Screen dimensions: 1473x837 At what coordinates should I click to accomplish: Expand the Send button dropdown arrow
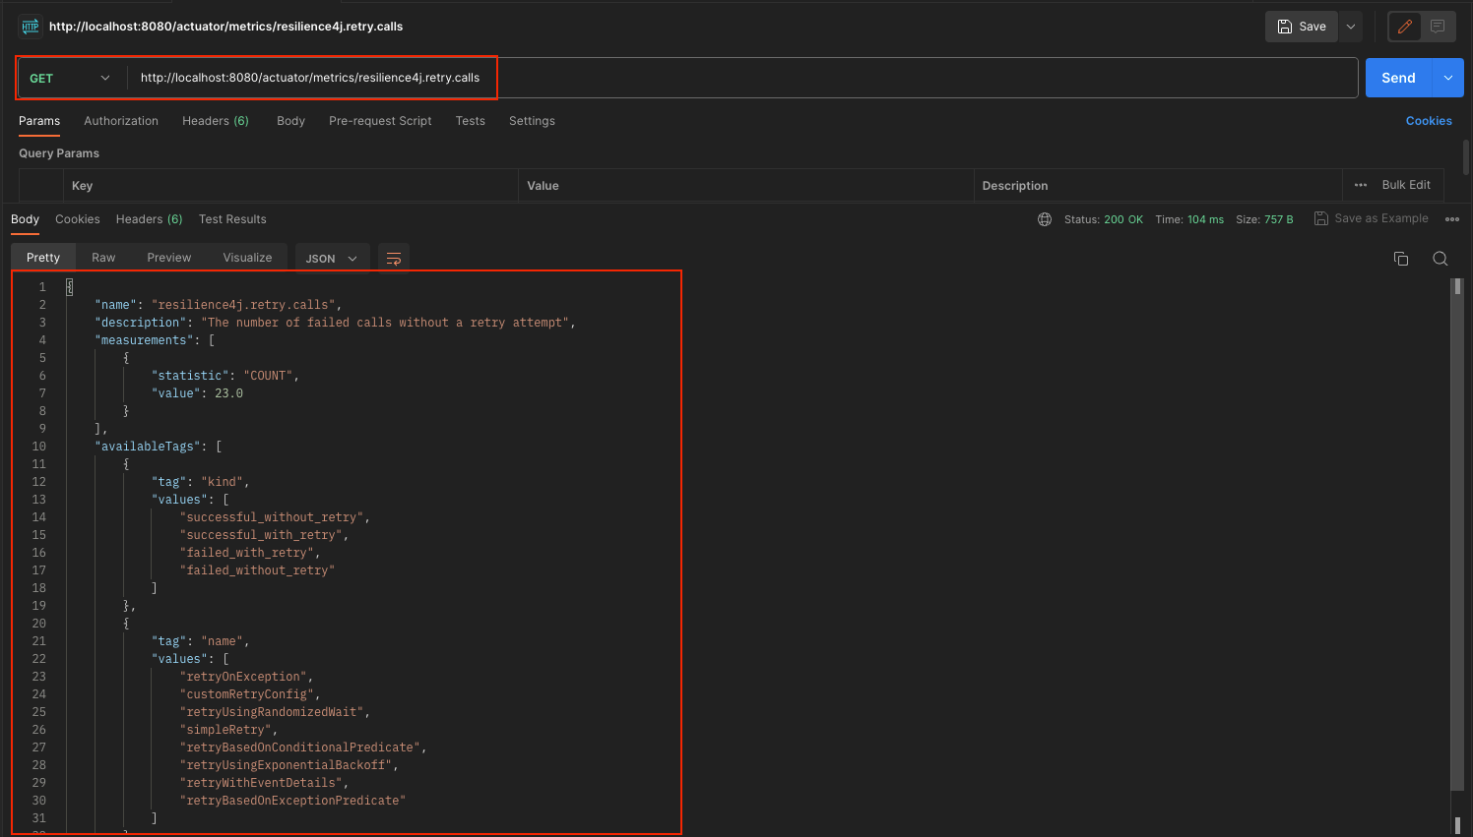pos(1447,77)
